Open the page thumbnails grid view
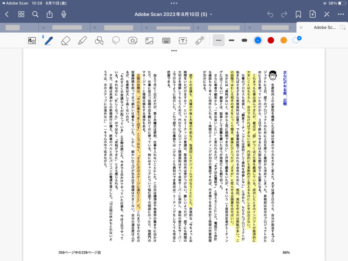348x261 pixels. 21,14
